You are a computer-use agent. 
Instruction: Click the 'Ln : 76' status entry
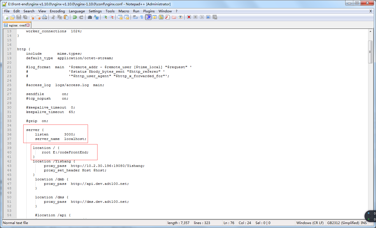(229, 223)
